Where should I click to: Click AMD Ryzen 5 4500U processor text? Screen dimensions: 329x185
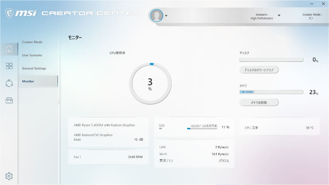click(104, 125)
